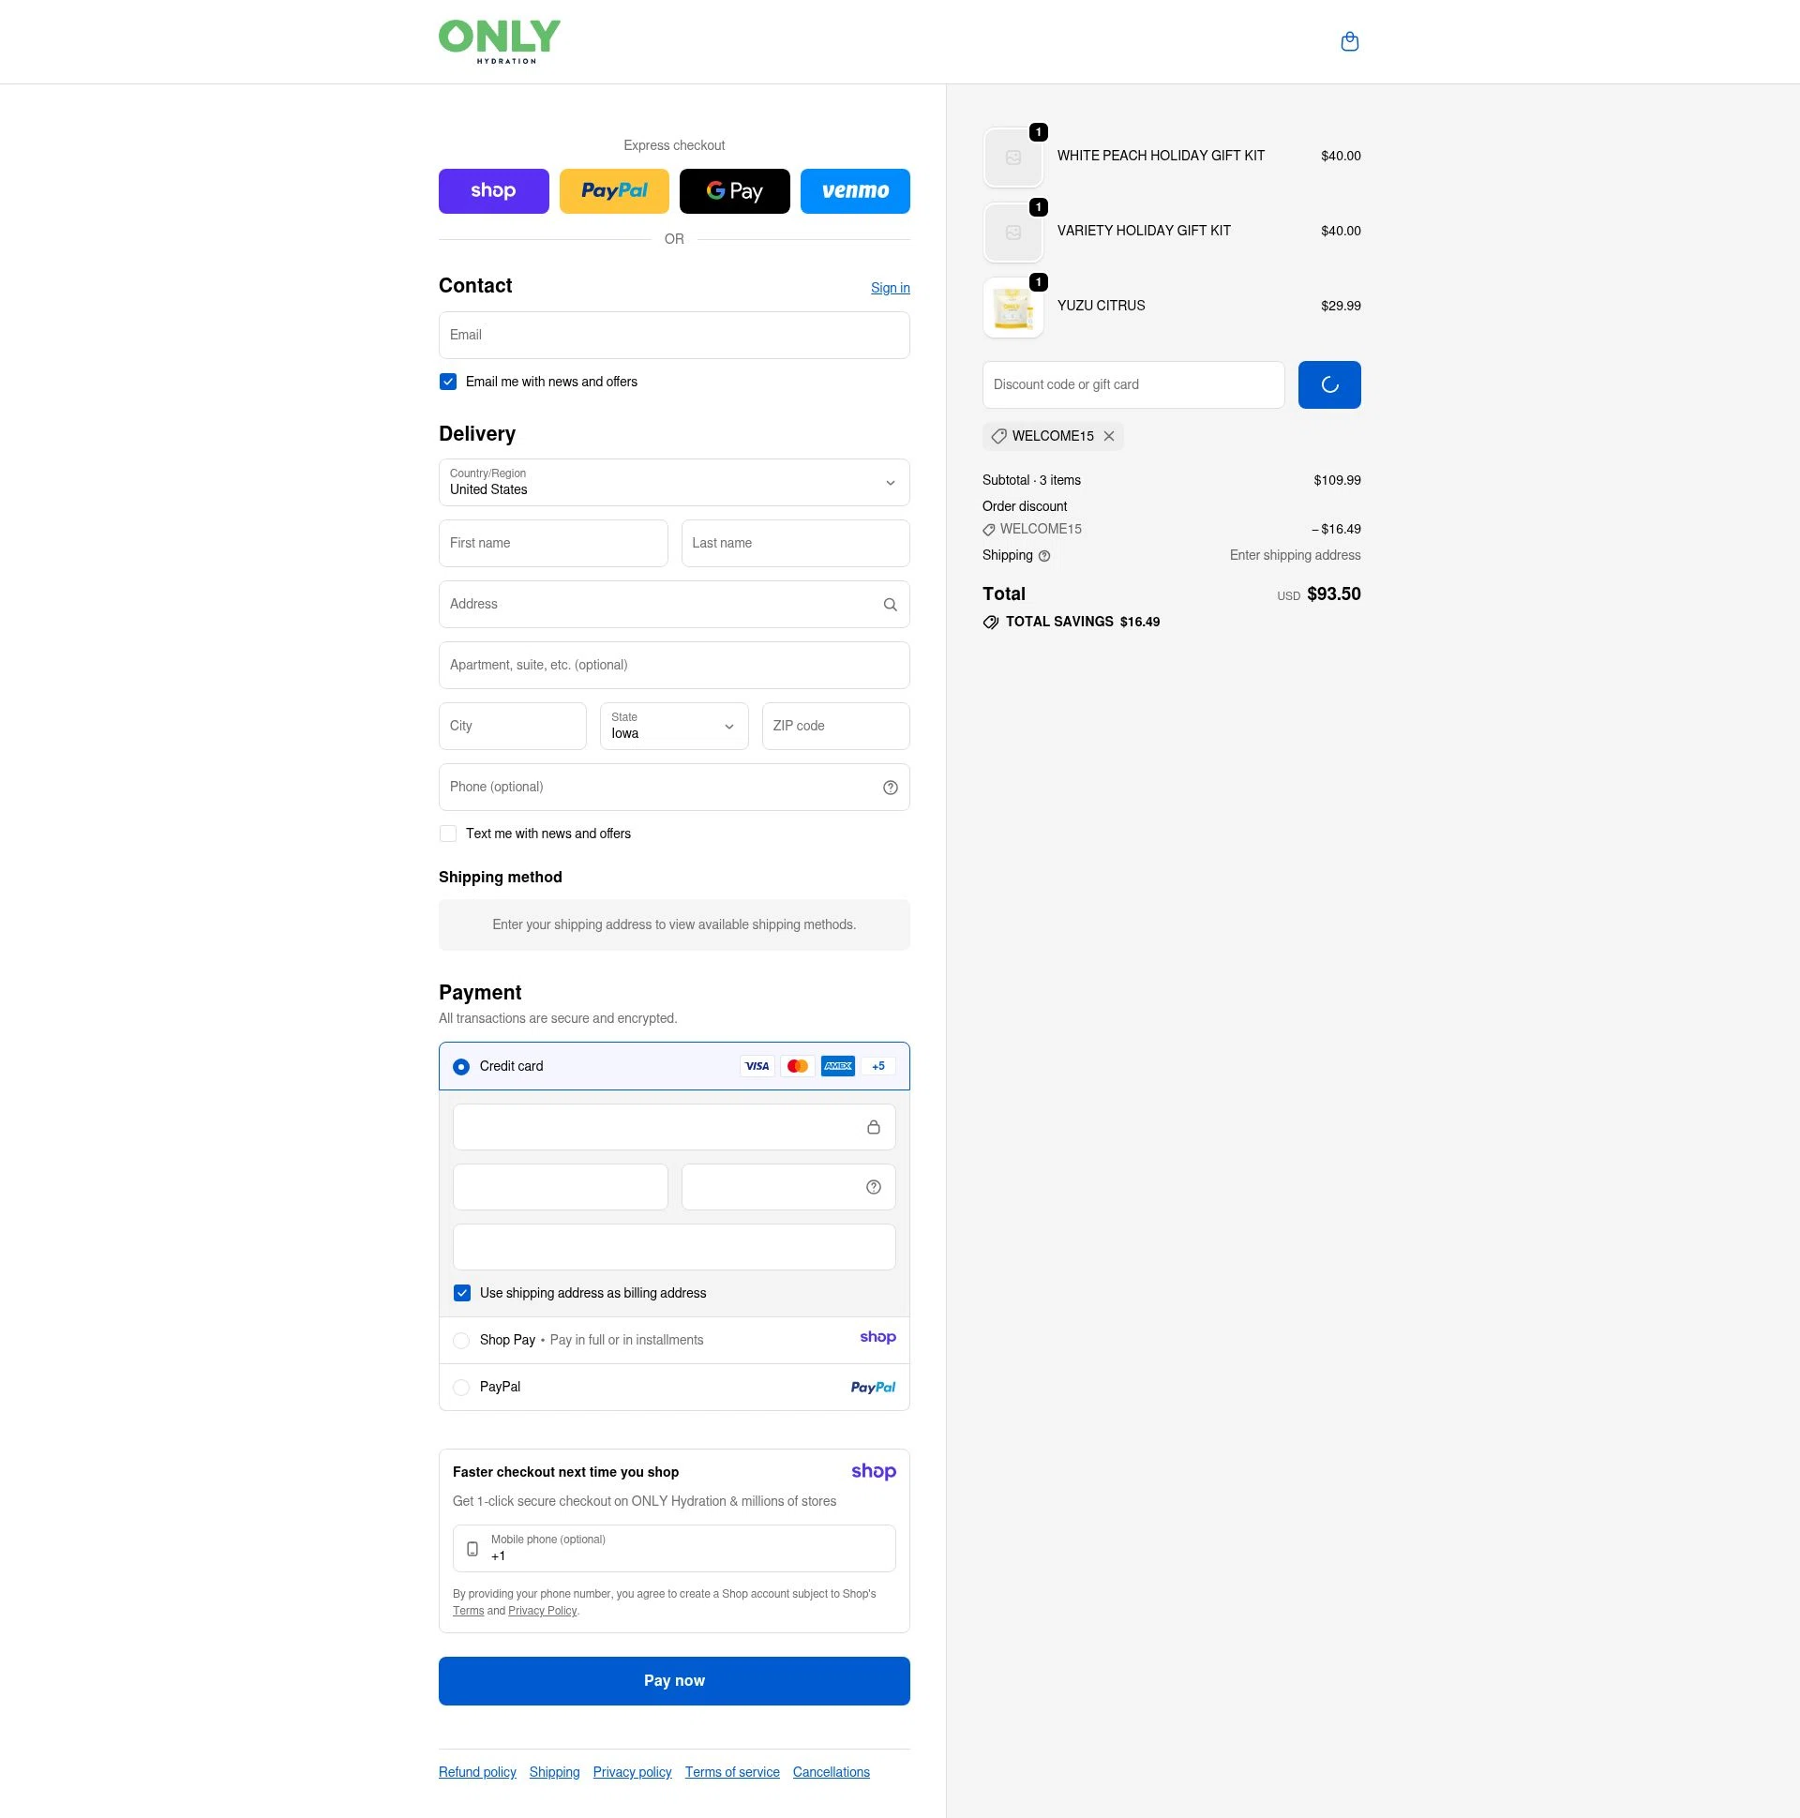Open the security code help tooltip
The image size is (1800, 1818).
click(872, 1187)
